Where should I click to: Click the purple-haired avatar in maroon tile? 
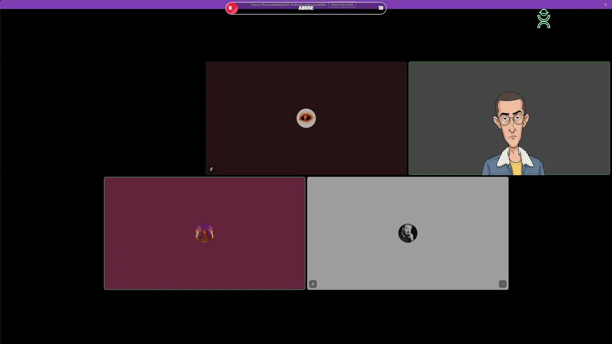205,233
